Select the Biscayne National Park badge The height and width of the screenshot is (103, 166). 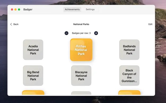81,76
